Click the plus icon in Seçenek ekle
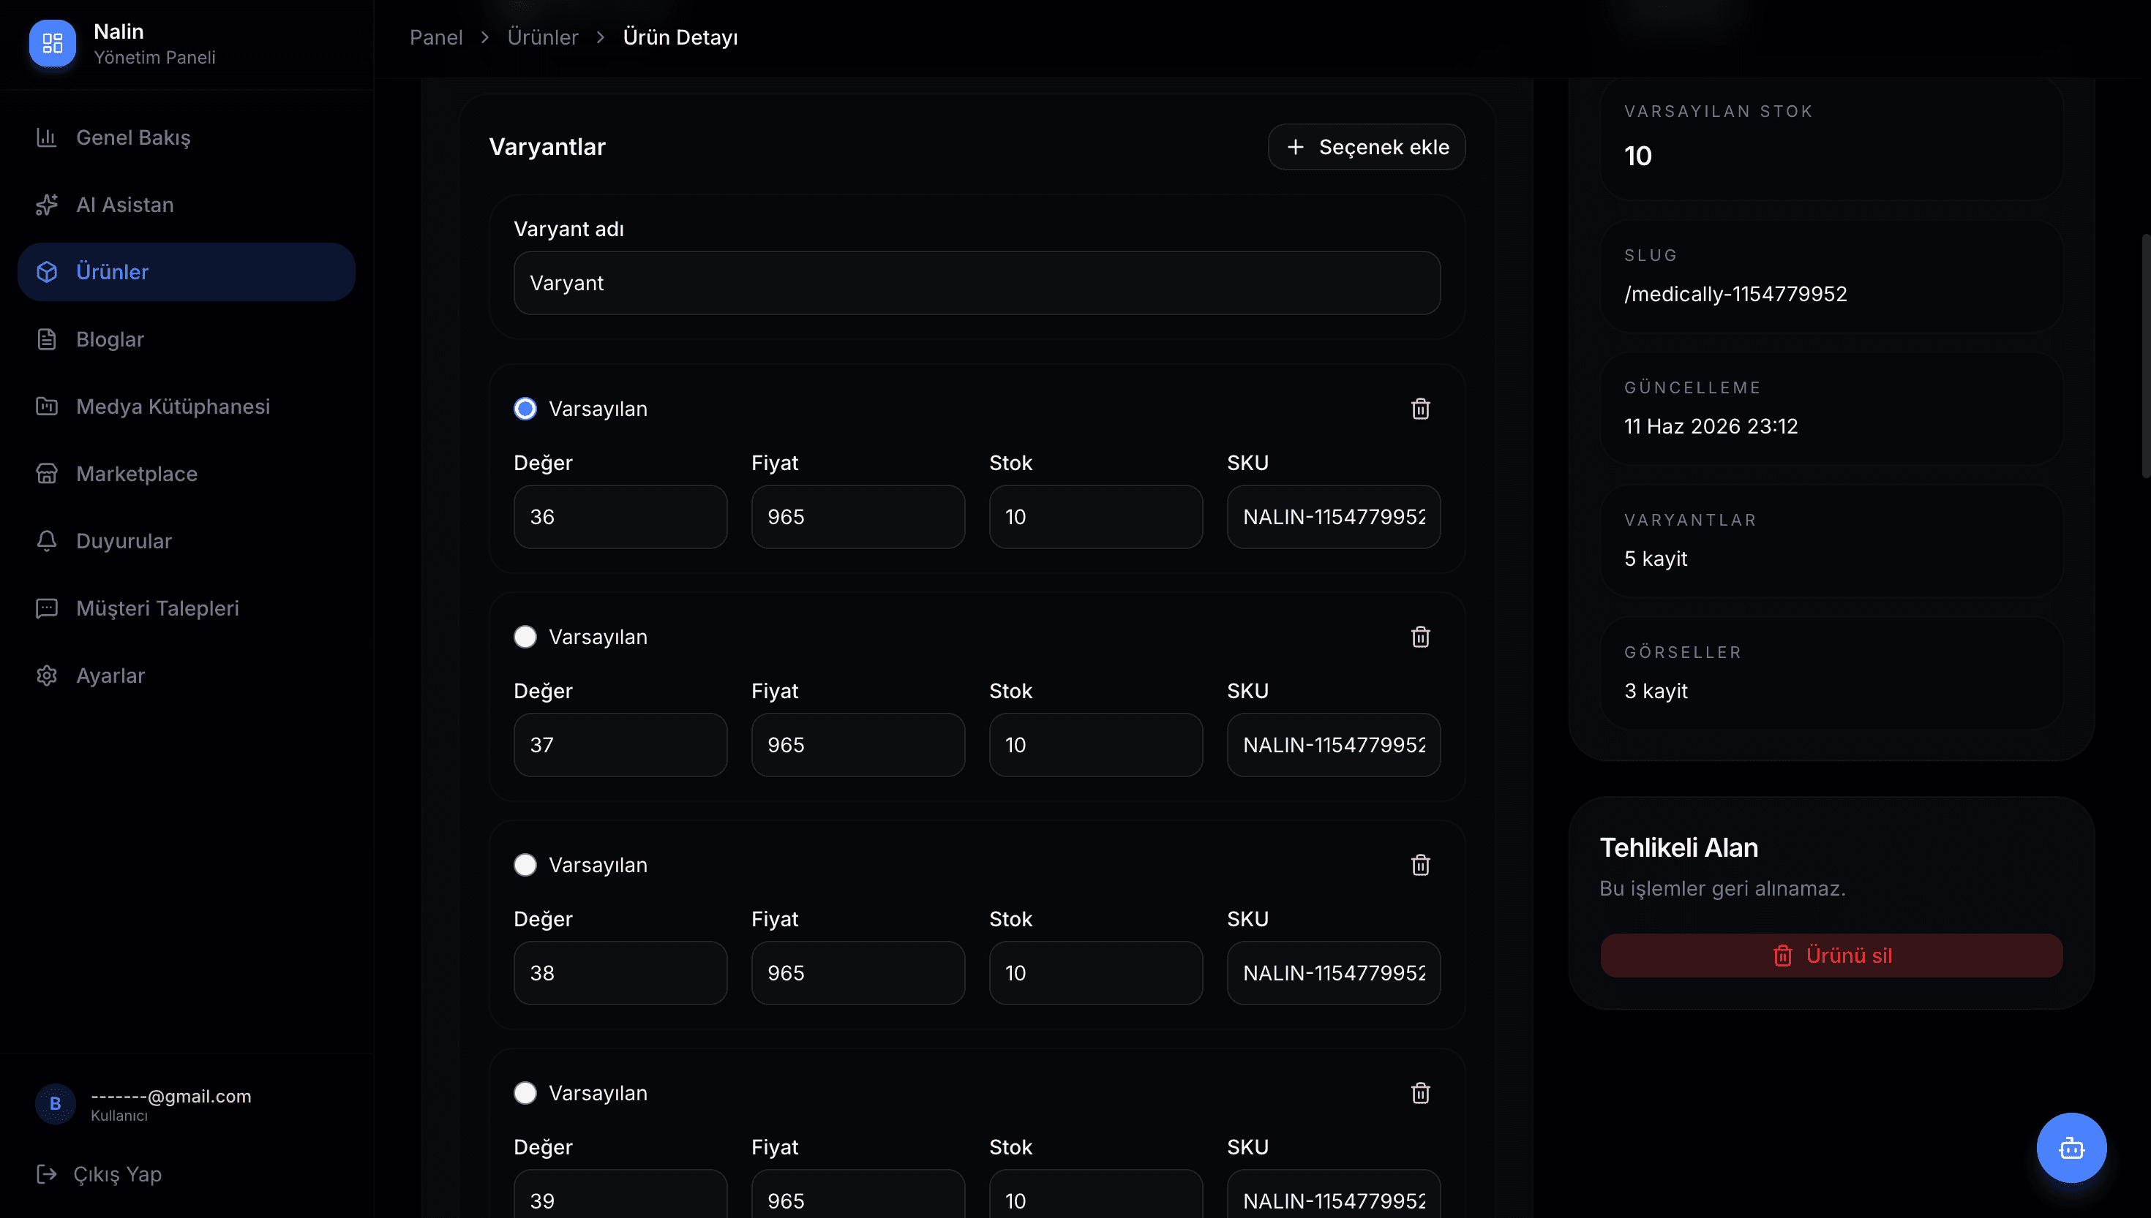This screenshot has height=1218, width=2151. click(x=1295, y=147)
